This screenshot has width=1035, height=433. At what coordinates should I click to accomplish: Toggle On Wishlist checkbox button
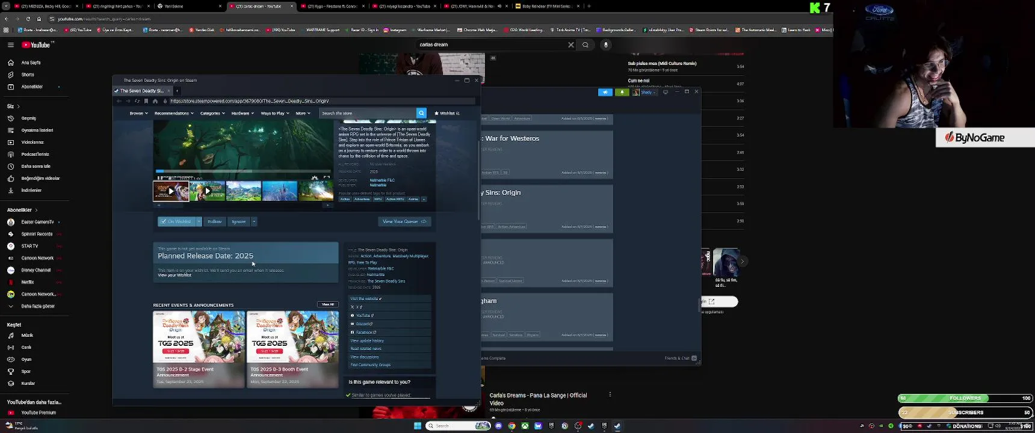pyautogui.click(x=176, y=221)
